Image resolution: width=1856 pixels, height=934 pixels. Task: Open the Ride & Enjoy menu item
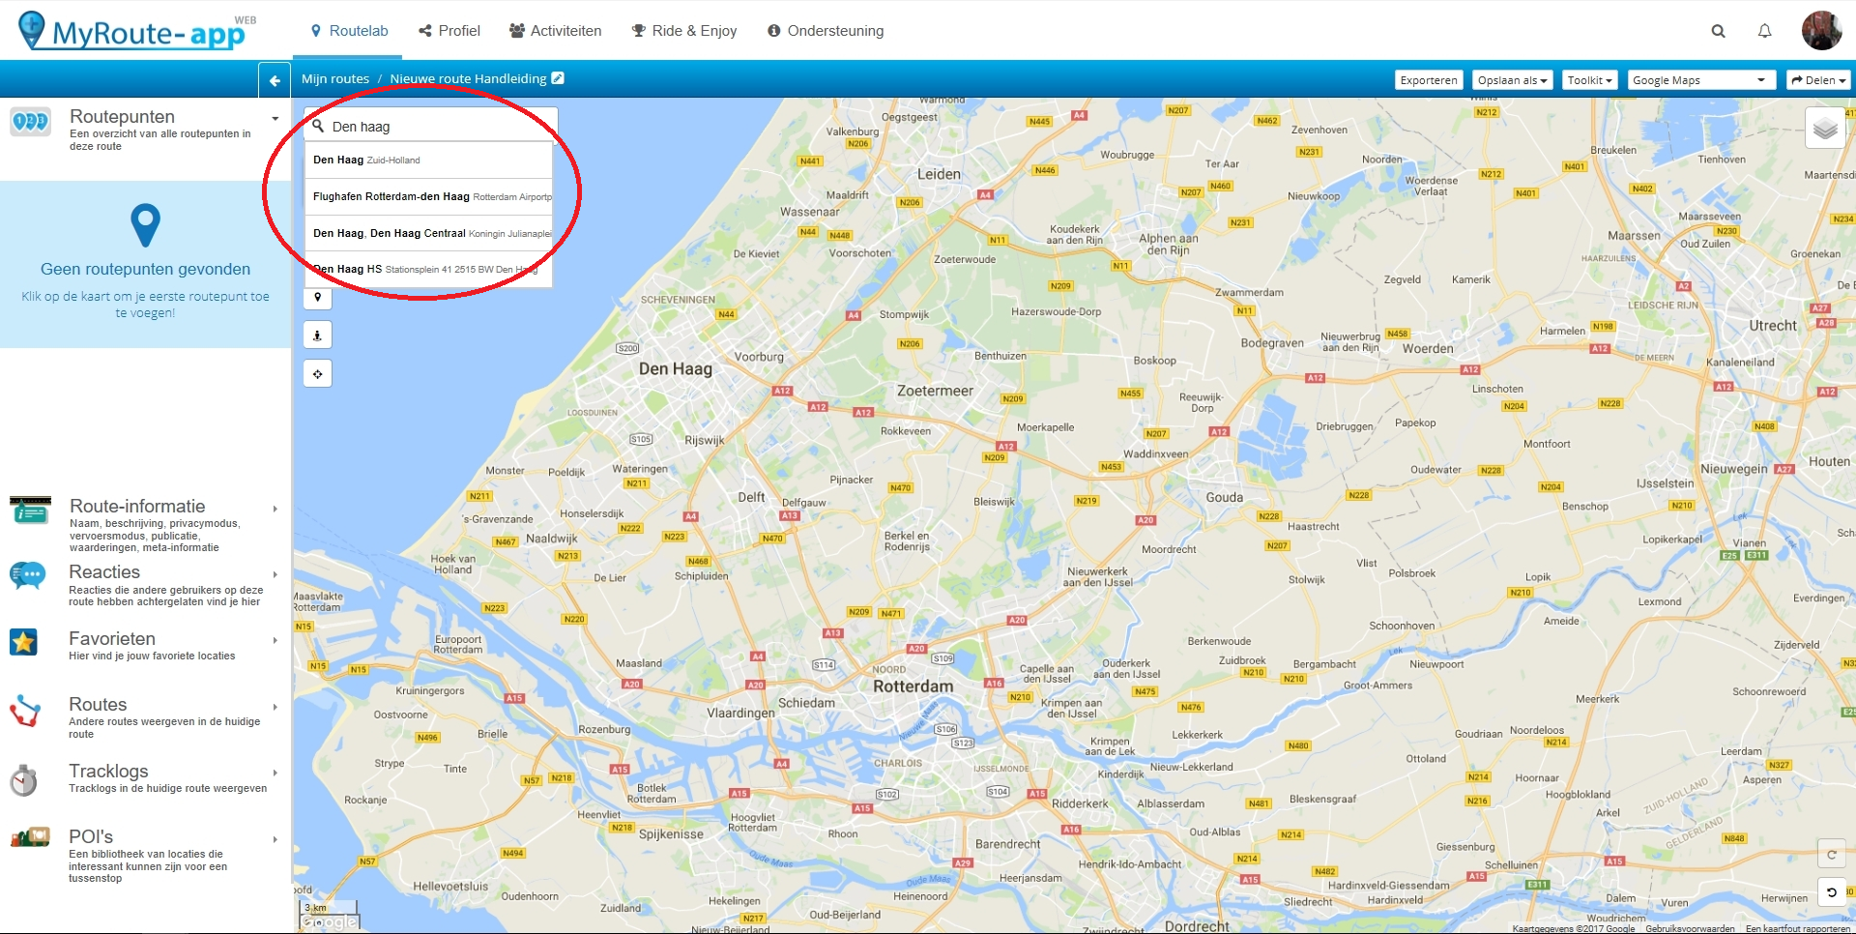[x=684, y=31]
